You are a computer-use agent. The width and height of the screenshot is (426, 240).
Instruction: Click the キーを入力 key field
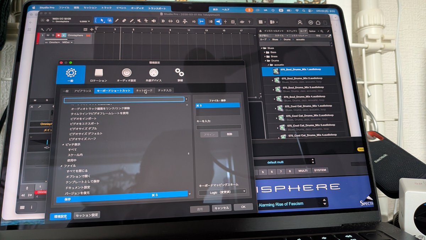[x=219, y=127]
